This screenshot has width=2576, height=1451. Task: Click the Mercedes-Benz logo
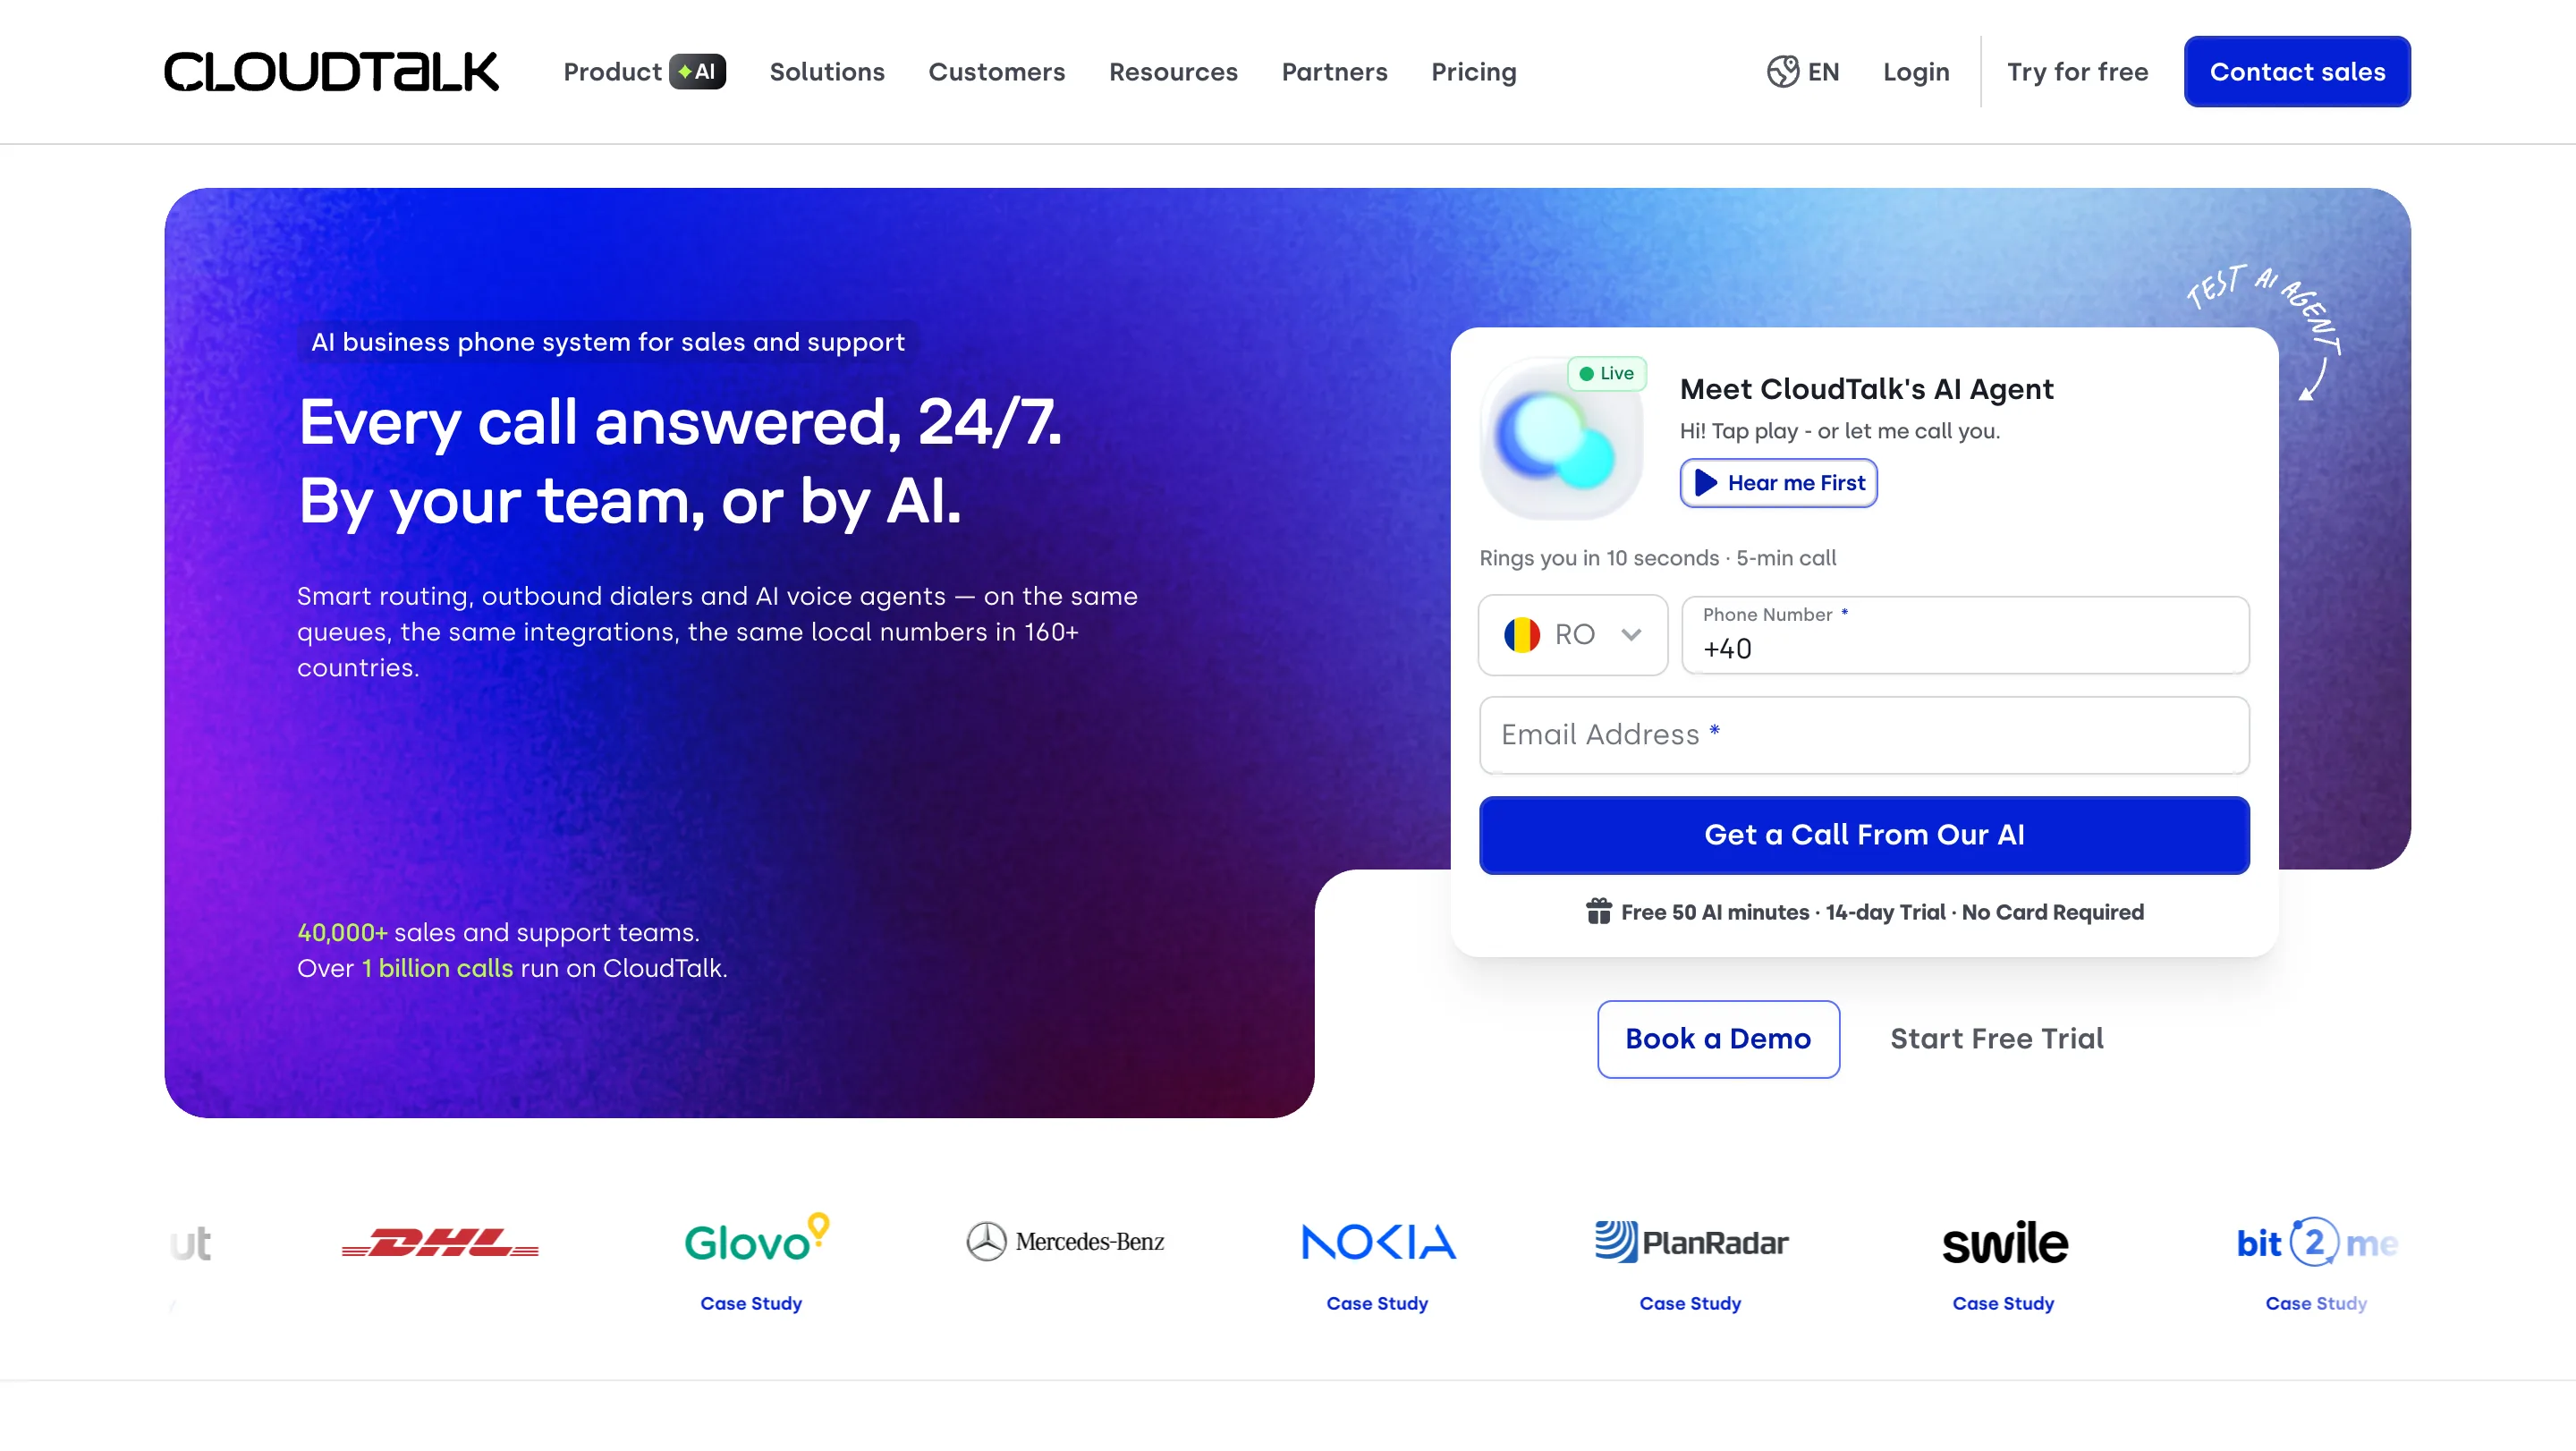[1065, 1242]
